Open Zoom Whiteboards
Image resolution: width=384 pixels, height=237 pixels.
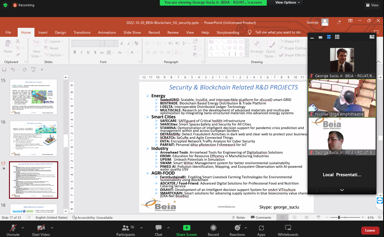288,230
